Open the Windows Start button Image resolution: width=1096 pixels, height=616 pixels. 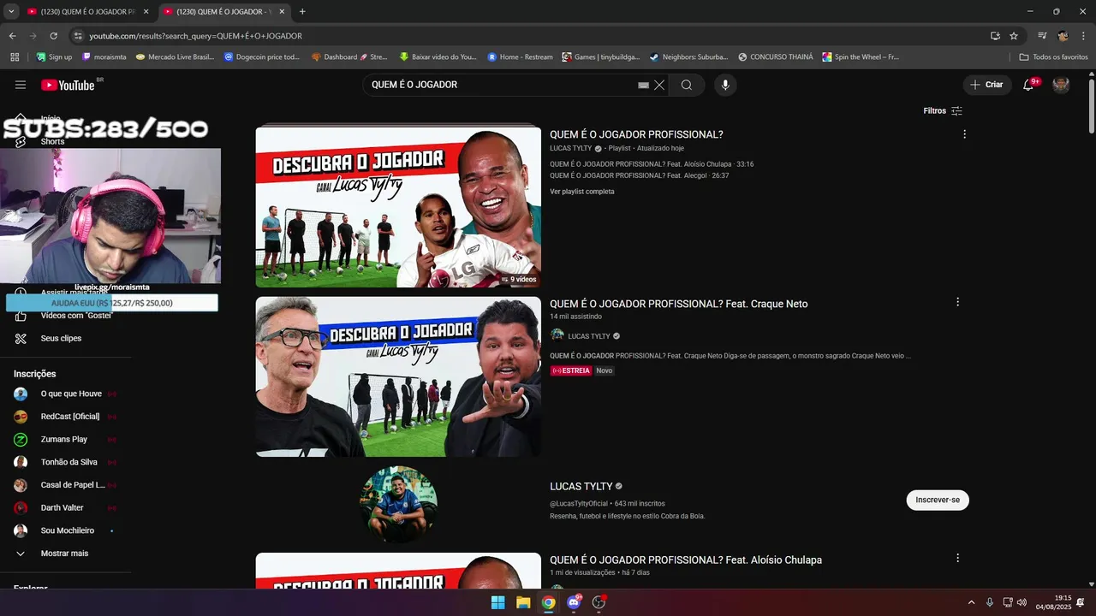(x=497, y=602)
